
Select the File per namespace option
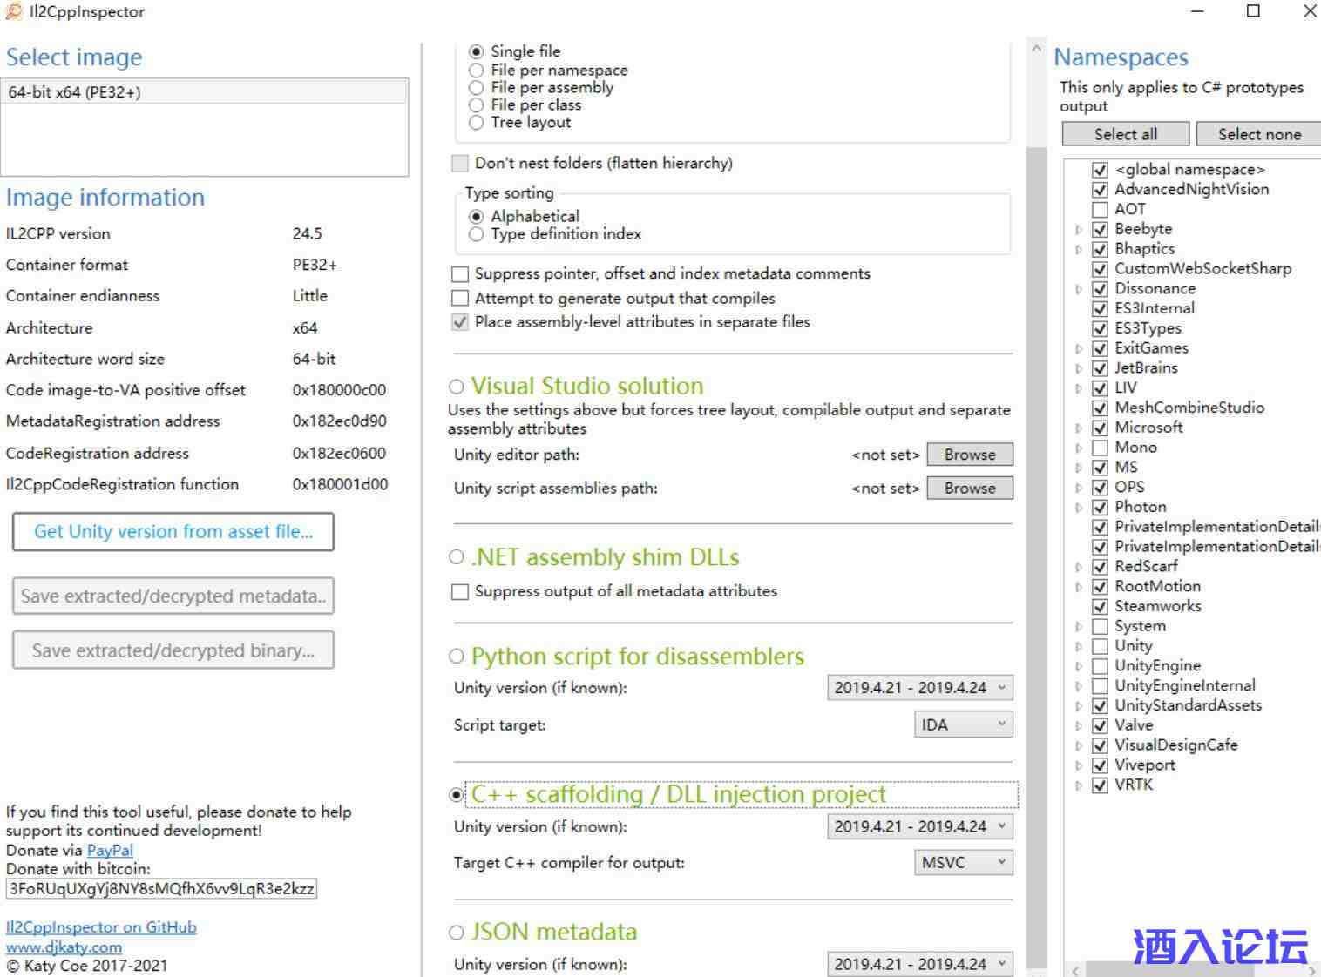point(477,71)
